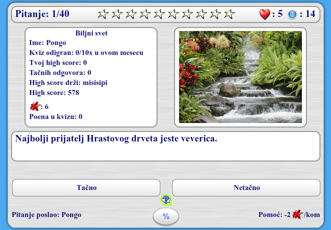Click Pitanje poslao: Pongo text

47,214
